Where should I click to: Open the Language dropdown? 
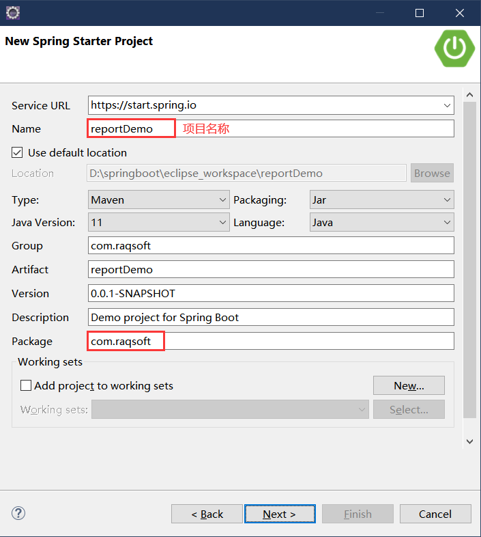(447, 223)
